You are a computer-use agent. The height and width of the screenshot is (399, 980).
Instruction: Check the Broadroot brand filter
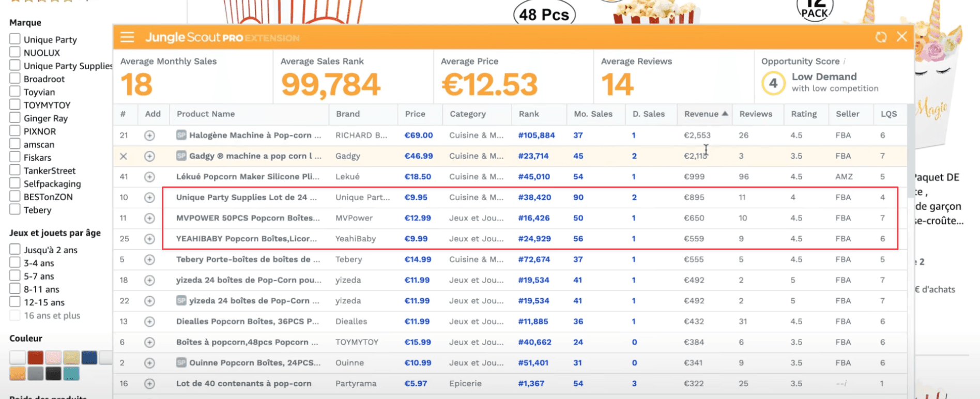15,78
